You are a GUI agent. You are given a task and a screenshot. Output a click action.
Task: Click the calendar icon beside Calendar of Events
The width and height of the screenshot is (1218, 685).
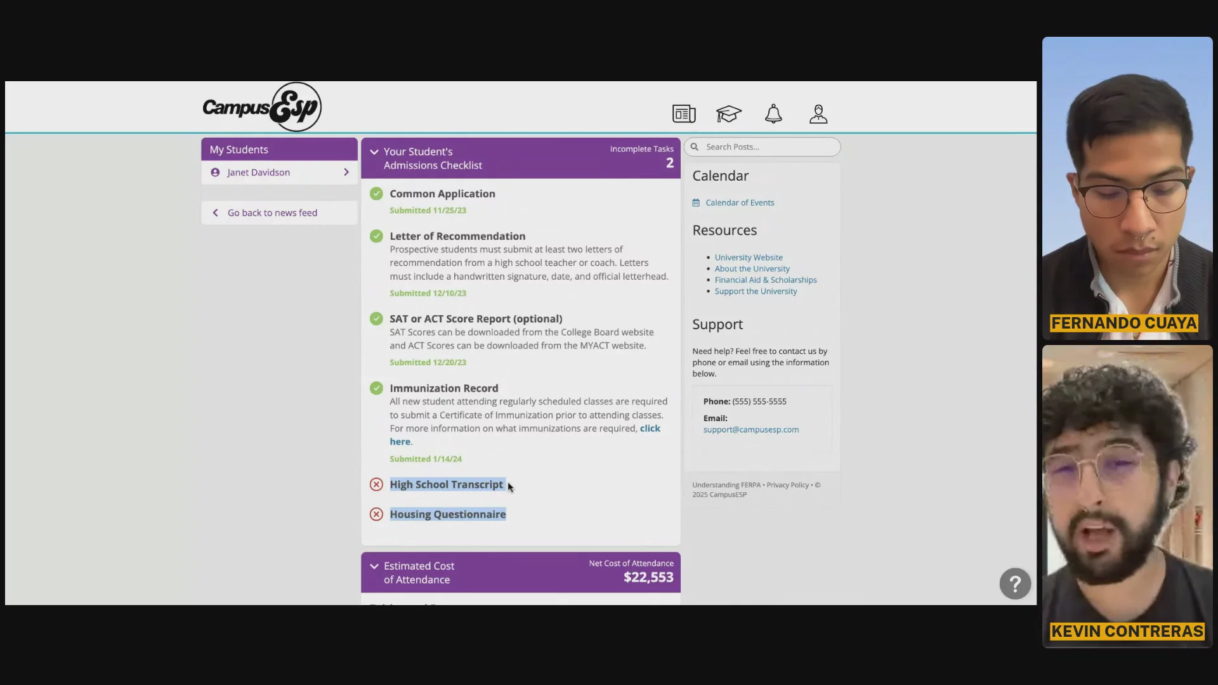pyautogui.click(x=696, y=203)
